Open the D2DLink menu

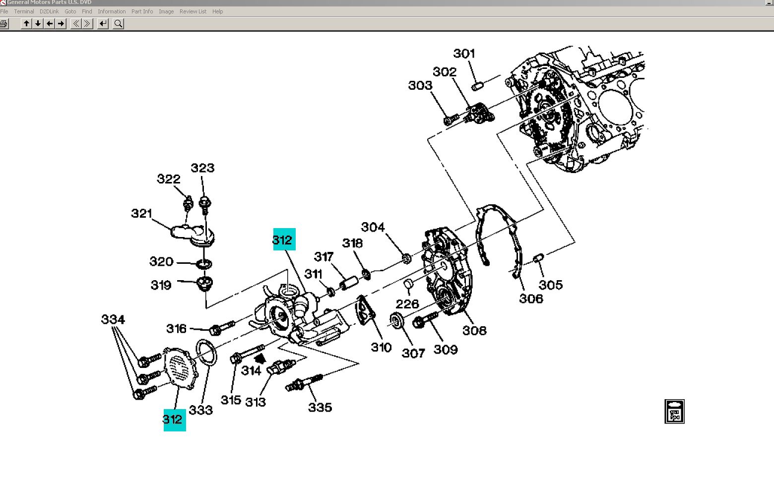click(49, 11)
